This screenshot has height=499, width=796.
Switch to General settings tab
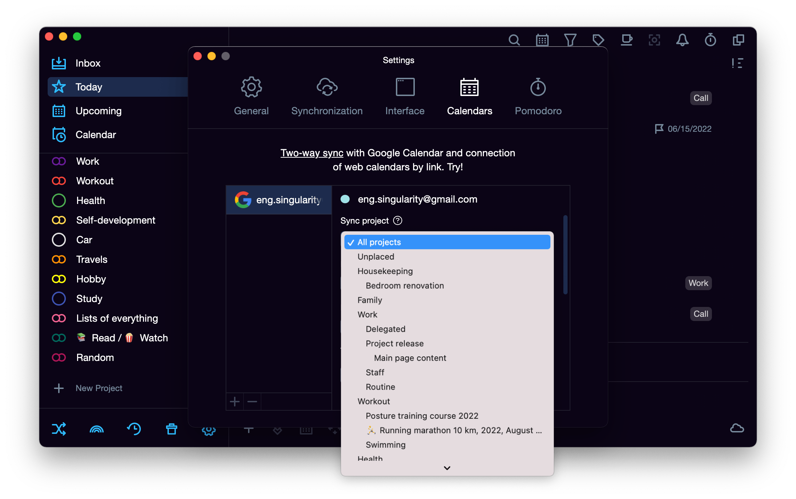pos(251,96)
